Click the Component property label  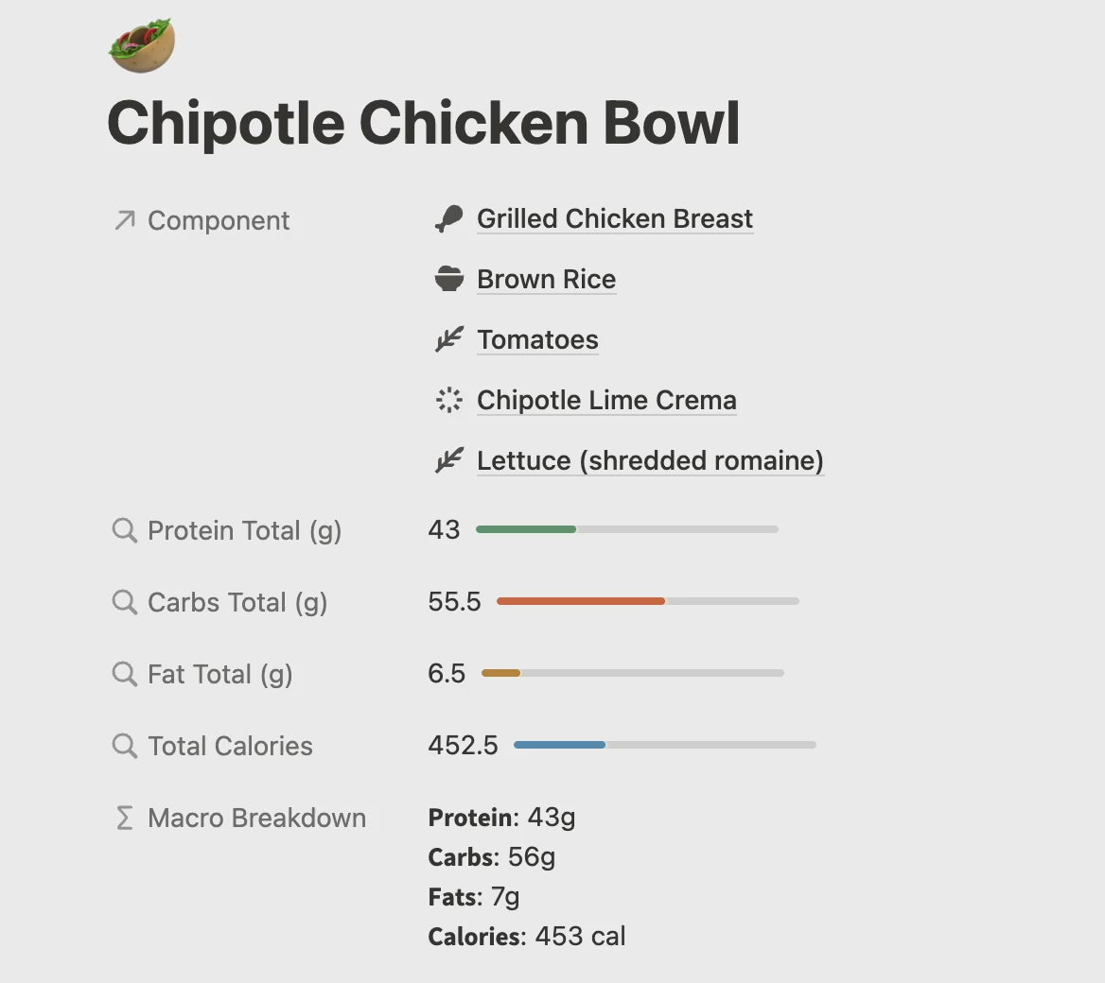click(219, 221)
